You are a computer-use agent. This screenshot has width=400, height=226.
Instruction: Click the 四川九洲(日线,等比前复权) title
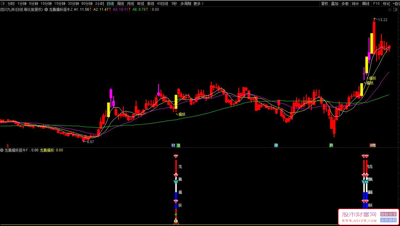(x=22, y=10)
